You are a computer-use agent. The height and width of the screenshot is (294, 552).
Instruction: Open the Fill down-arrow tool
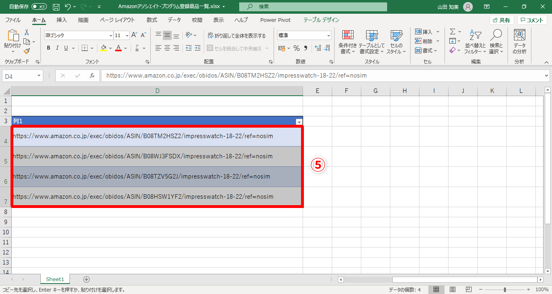pyautogui.click(x=453, y=41)
